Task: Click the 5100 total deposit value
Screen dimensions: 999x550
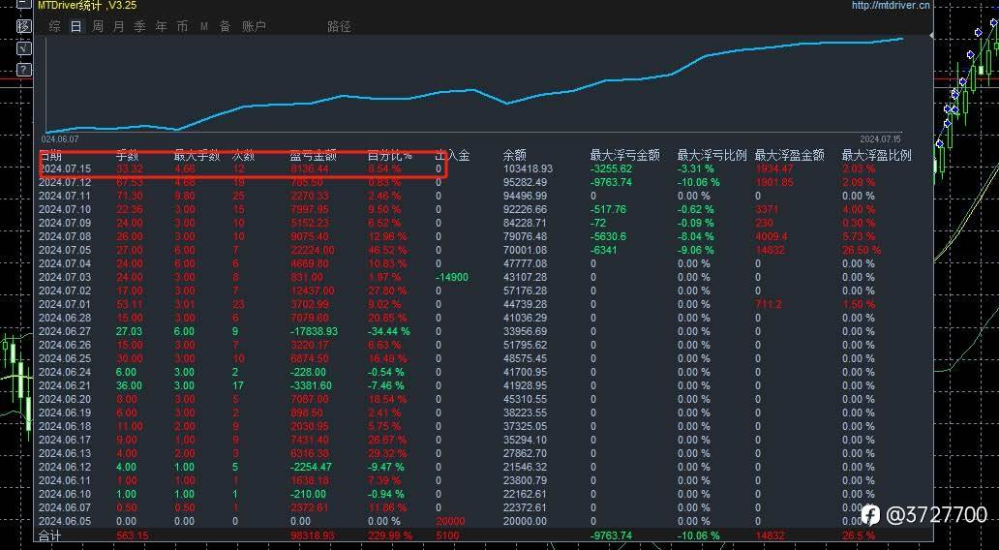Action: point(447,536)
